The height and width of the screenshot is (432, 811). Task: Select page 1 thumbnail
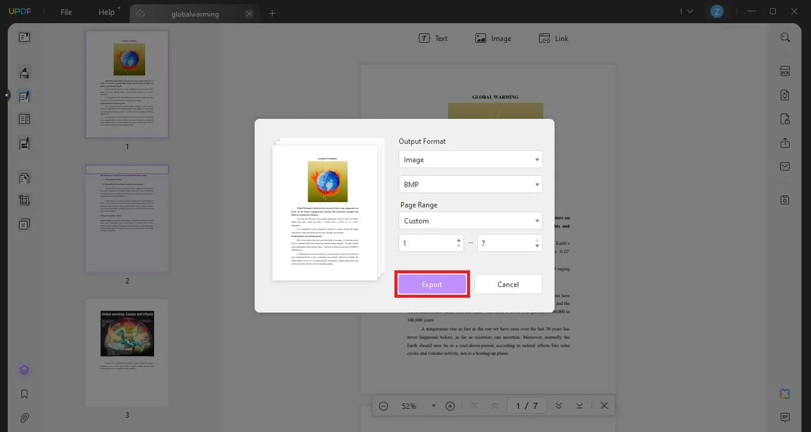click(x=127, y=84)
